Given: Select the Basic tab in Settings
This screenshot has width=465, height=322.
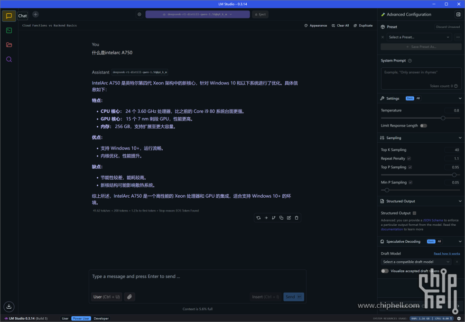Looking at the screenshot, I should [x=410, y=99].
